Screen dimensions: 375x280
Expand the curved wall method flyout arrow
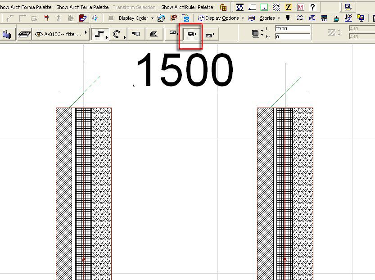point(125,37)
